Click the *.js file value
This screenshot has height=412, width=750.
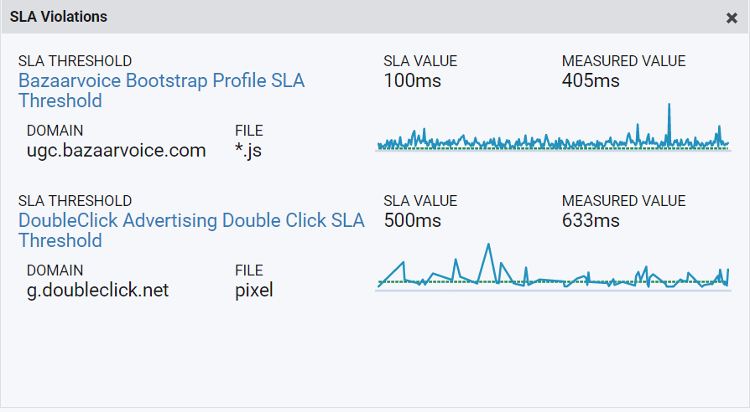(x=248, y=151)
